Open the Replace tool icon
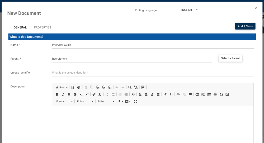Viewport: 264px width, 143px height. (x=136, y=87)
